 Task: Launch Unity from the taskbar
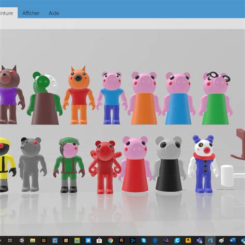click(22, 240)
